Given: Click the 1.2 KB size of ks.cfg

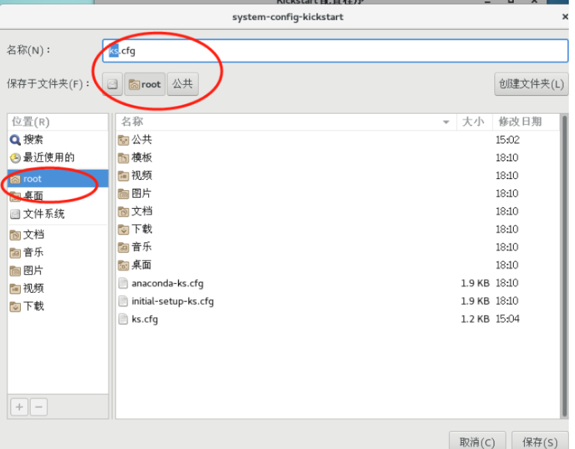Looking at the screenshot, I should click(475, 319).
